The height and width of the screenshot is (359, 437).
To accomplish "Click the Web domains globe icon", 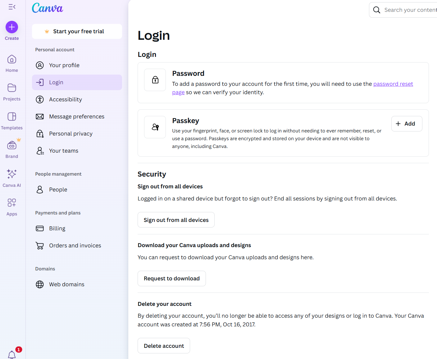I will pos(40,284).
